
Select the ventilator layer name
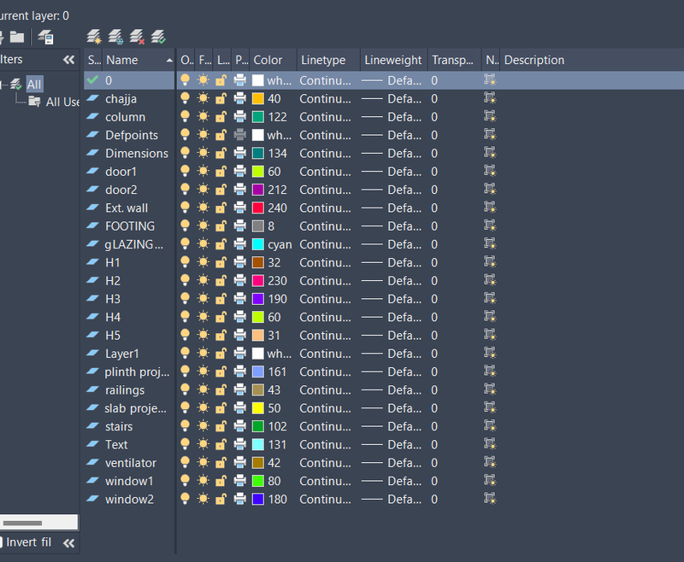(131, 463)
